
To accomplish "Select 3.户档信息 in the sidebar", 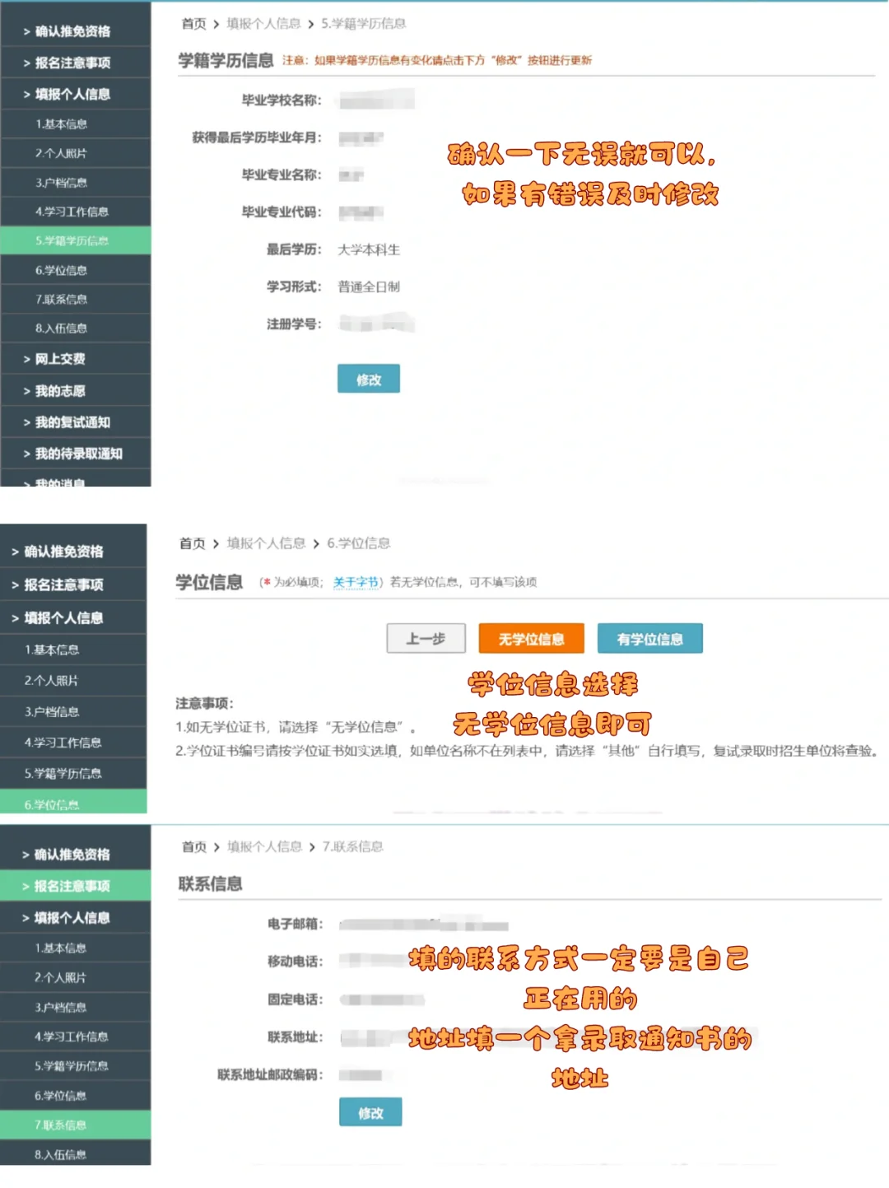I will (74, 182).
